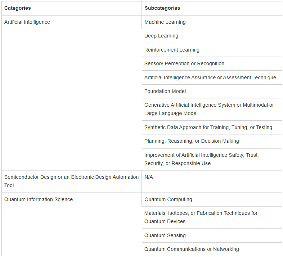
Task: Click the Subcategories column header
Action: [162, 8]
